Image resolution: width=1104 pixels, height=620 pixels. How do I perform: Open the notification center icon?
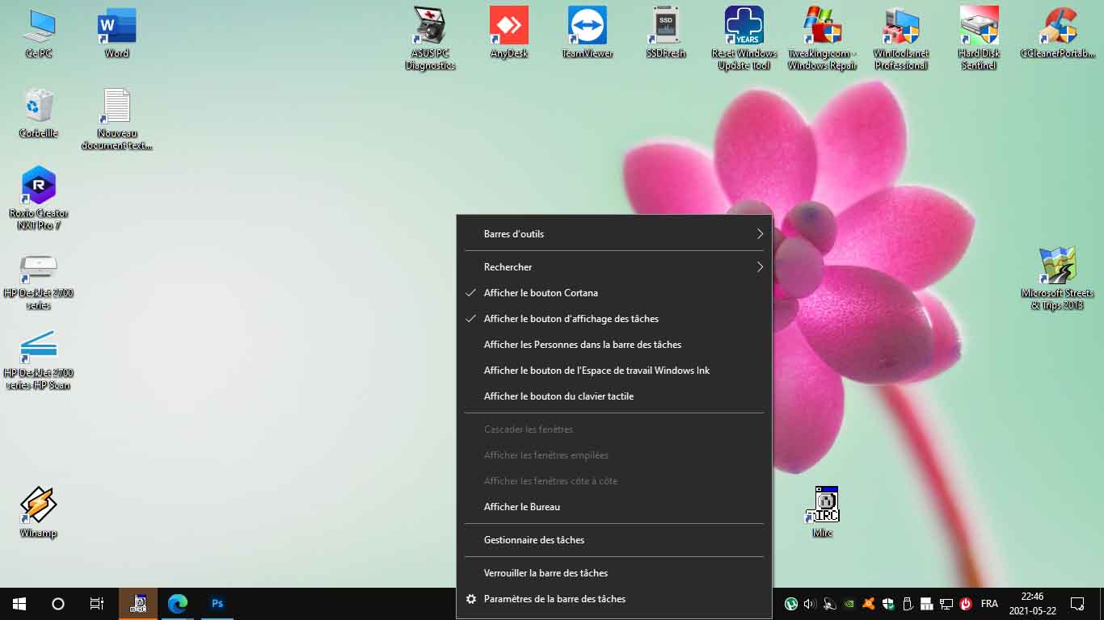click(x=1077, y=604)
